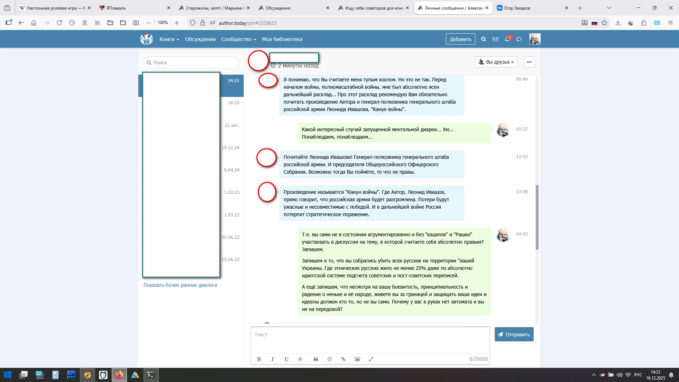Click the Italic formatting icon
Screen dimensions: 679x382
[272, 359]
